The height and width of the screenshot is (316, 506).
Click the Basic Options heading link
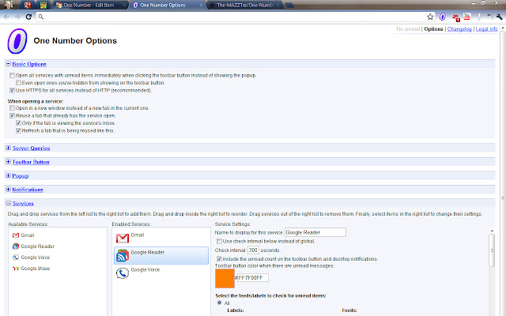tap(29, 64)
